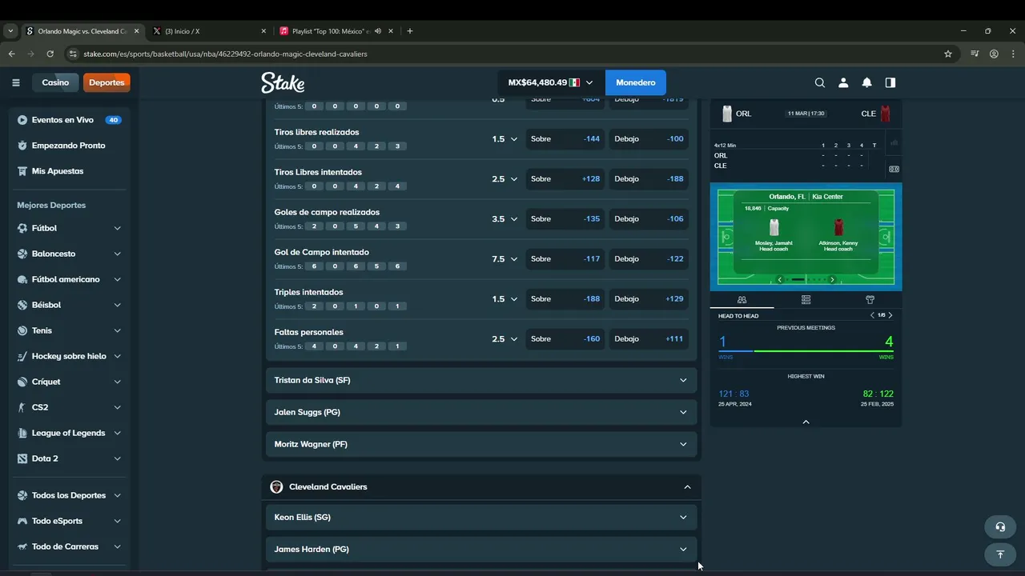The image size is (1025, 576).
Task: Go to previous court info slide
Action: (779, 280)
